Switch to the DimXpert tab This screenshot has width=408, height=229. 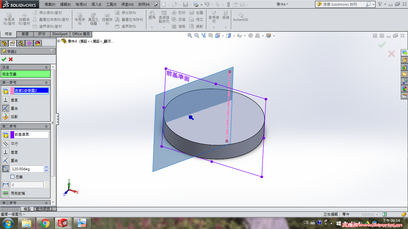click(60, 34)
